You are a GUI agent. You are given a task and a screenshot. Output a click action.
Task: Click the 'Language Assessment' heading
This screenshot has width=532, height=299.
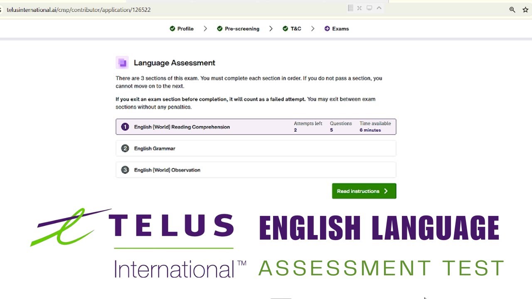coord(175,63)
